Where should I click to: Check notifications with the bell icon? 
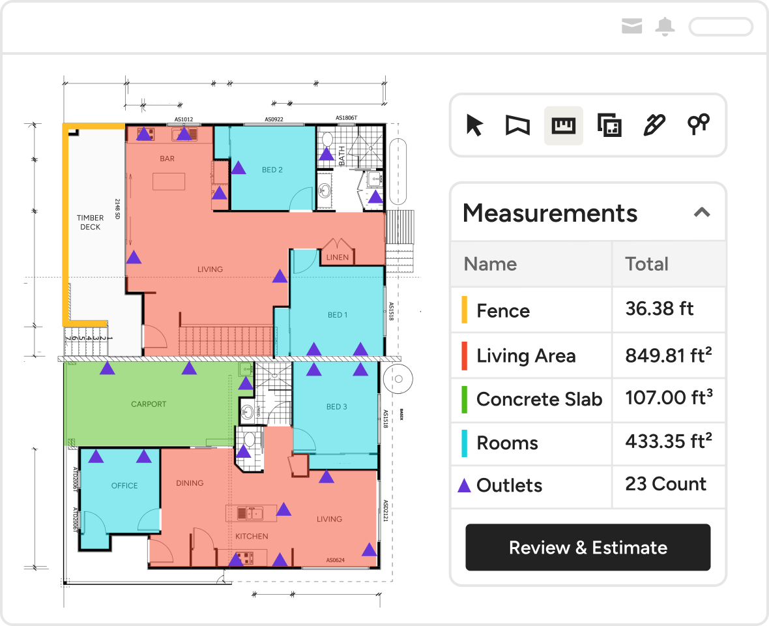[665, 27]
